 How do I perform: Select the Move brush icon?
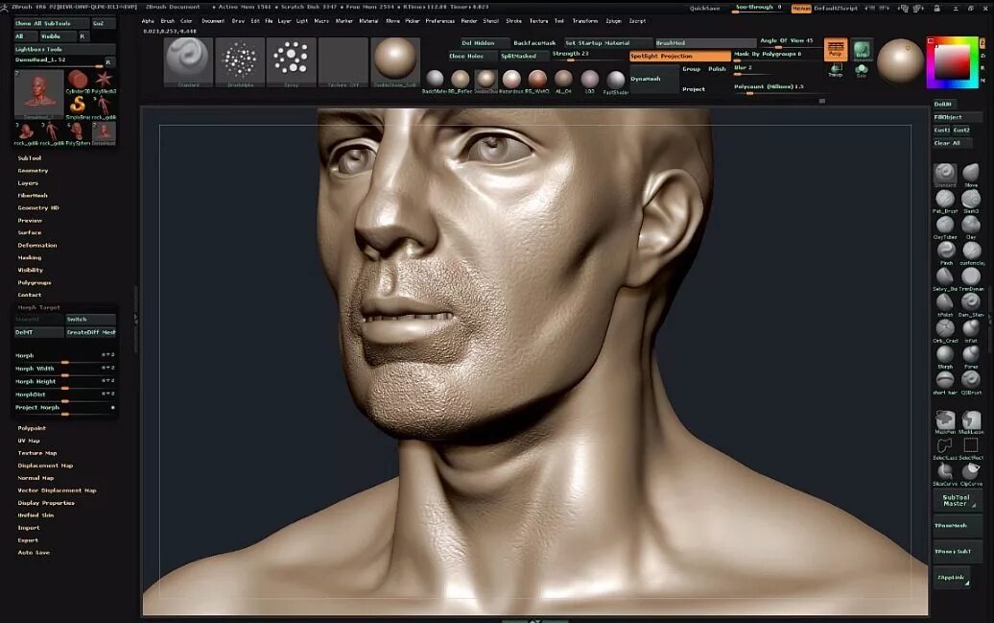click(x=971, y=173)
